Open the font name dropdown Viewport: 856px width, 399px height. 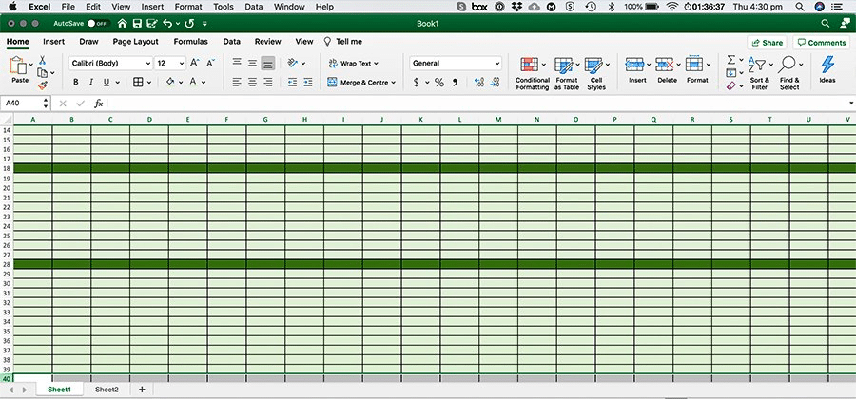(148, 64)
